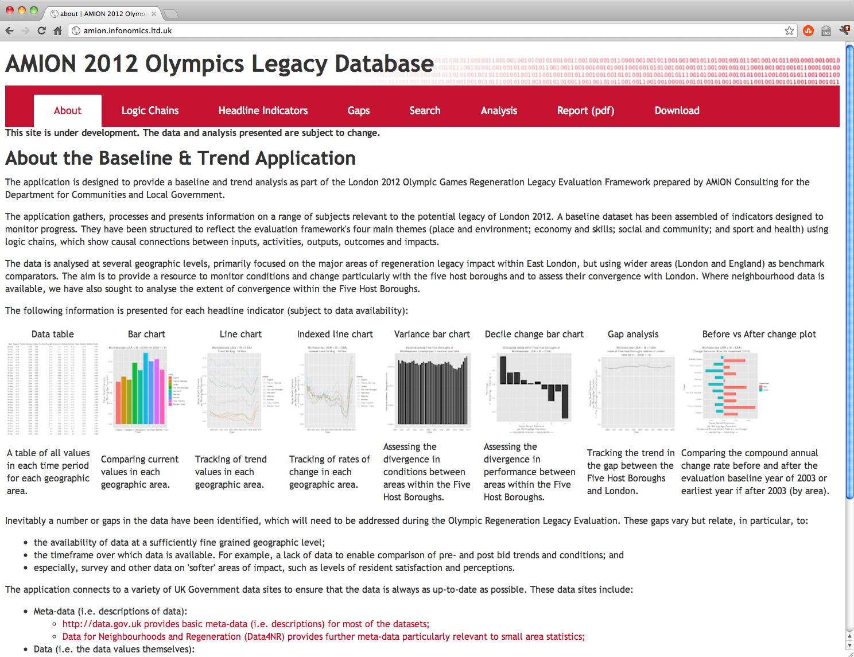854x657 pixels.
Task: Click the Bar chart thumbnail image
Action: click(x=147, y=388)
